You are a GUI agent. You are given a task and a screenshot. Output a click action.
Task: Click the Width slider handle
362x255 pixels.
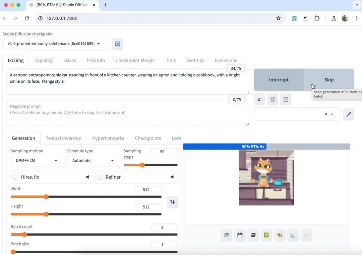(x=46, y=197)
